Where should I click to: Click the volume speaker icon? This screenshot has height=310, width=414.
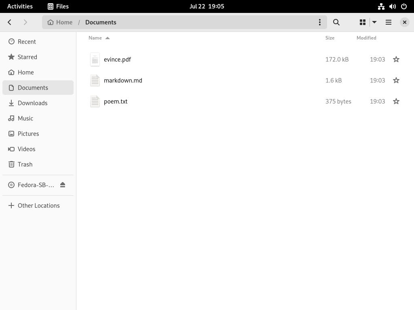point(392,6)
